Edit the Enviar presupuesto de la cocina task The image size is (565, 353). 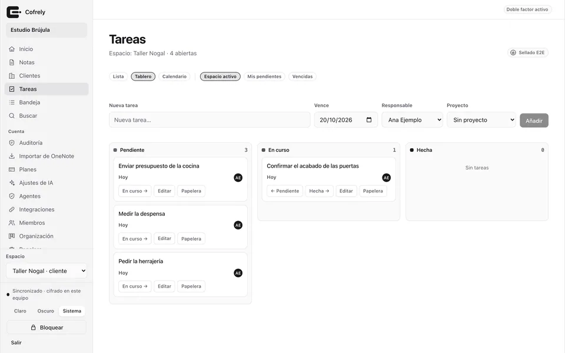pos(164,191)
